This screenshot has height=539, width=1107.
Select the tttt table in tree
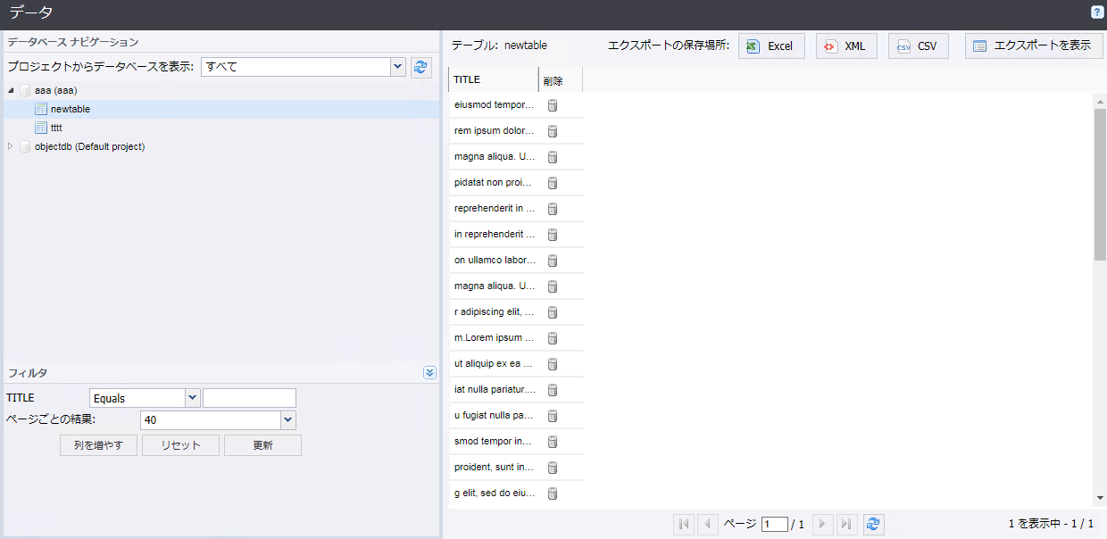pos(56,128)
